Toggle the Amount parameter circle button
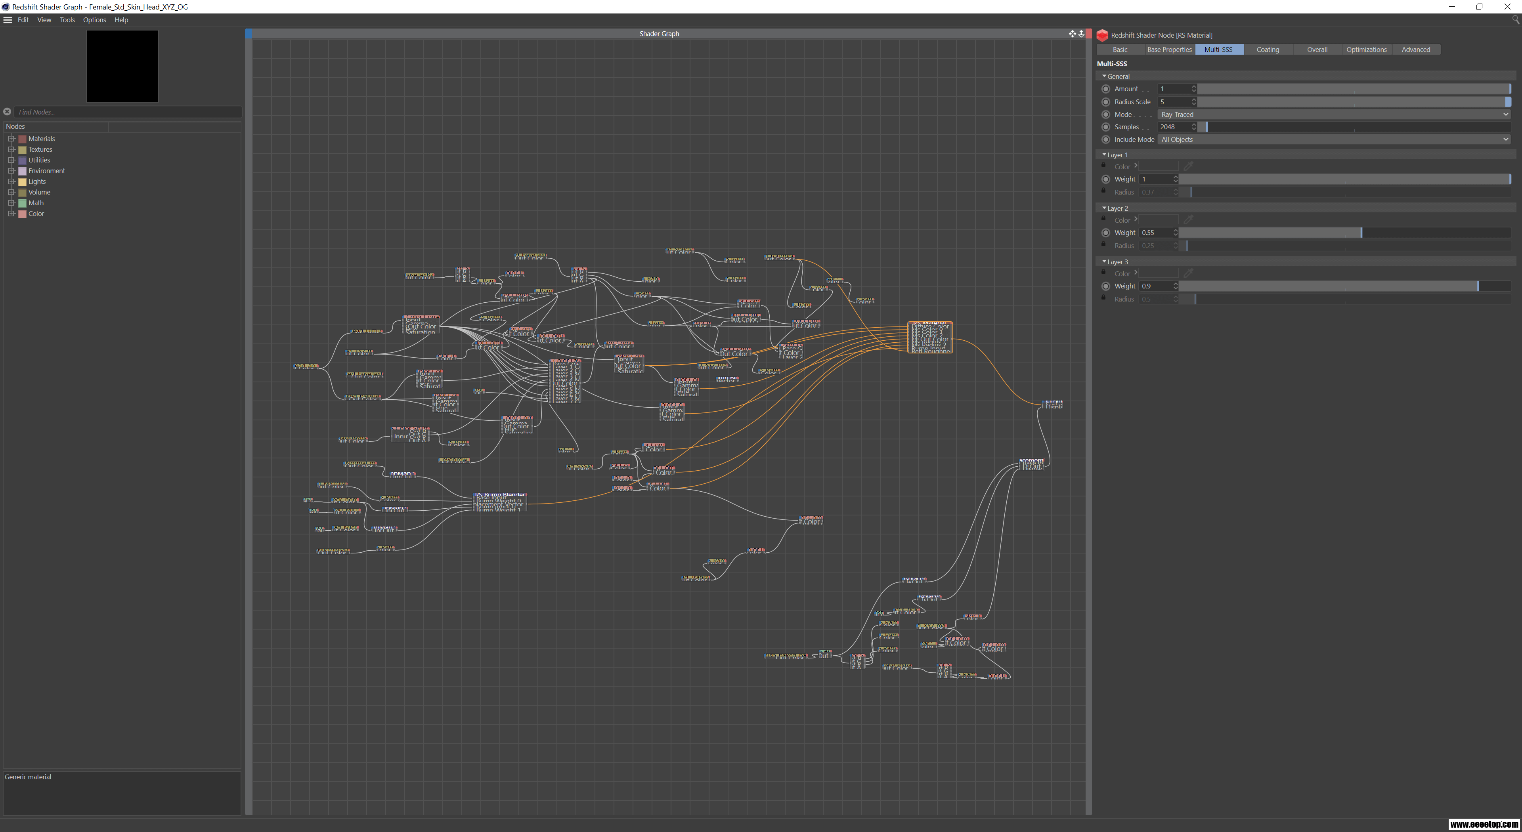 click(1106, 89)
